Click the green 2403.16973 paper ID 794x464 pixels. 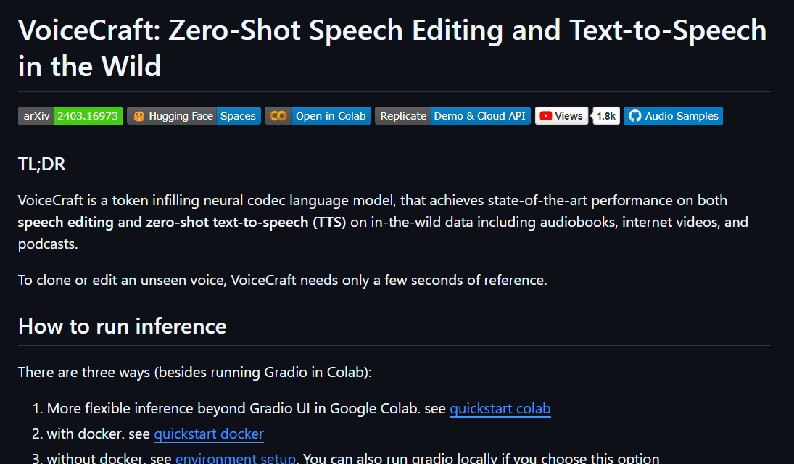(x=88, y=116)
